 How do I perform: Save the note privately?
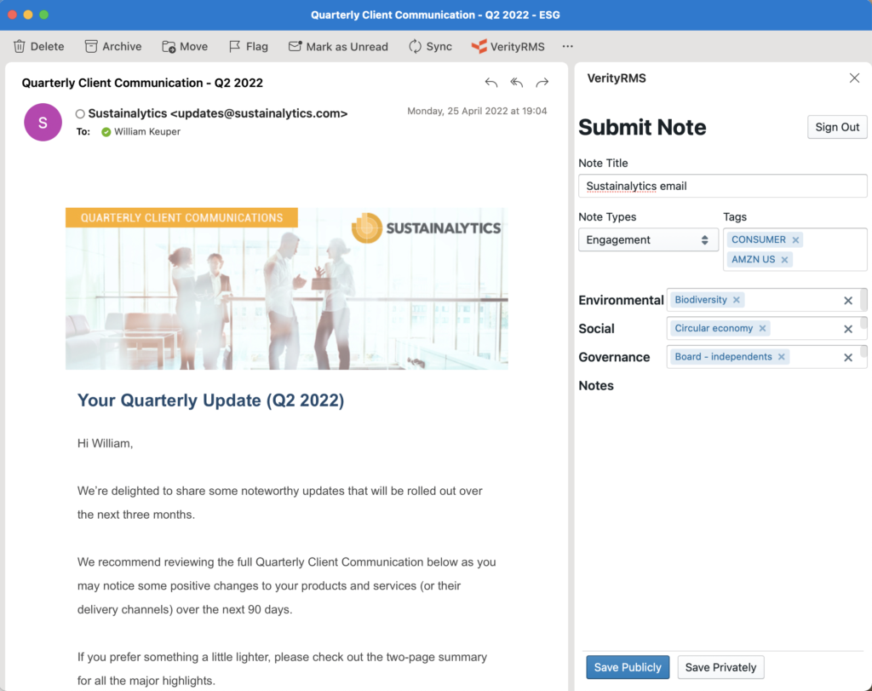(720, 667)
